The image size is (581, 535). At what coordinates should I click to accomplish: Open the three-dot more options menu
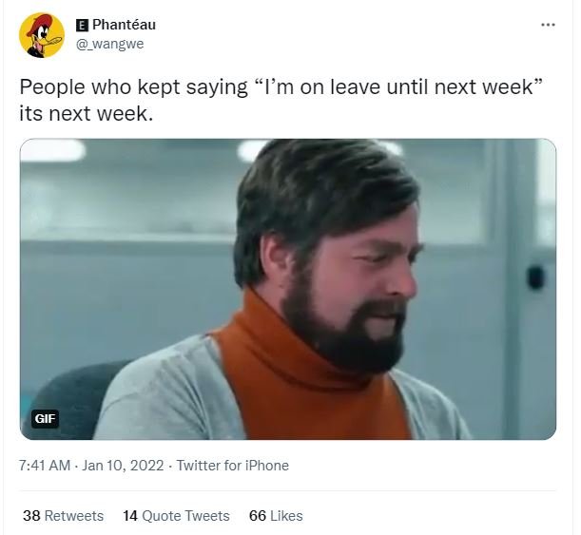click(x=548, y=25)
